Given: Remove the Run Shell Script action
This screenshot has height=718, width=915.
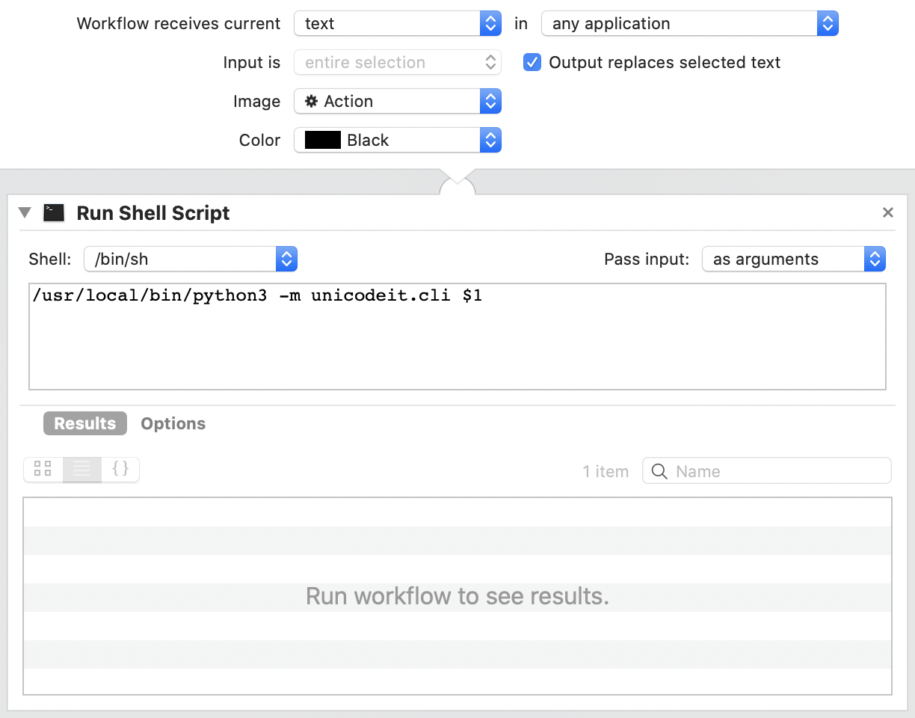Looking at the screenshot, I should point(888,213).
